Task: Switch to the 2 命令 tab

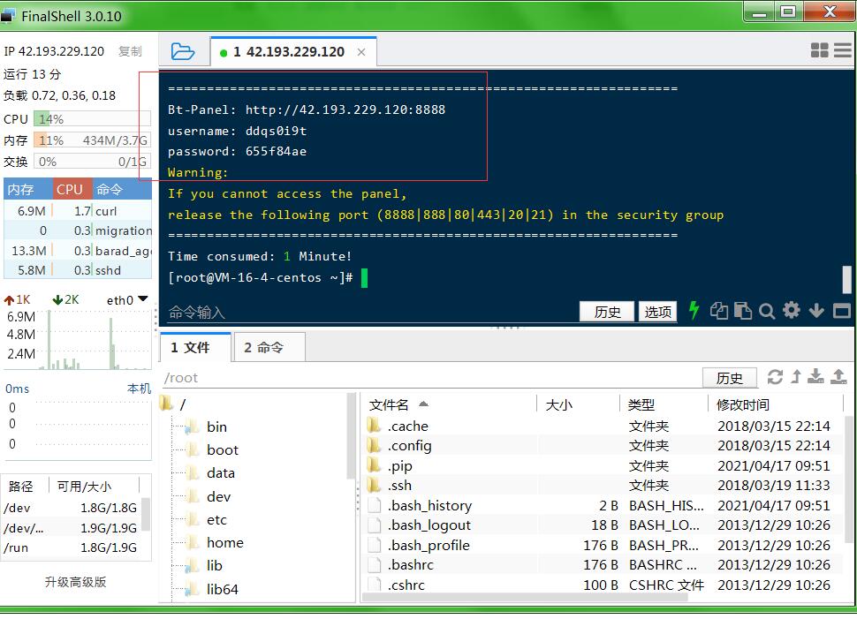Action: click(263, 348)
